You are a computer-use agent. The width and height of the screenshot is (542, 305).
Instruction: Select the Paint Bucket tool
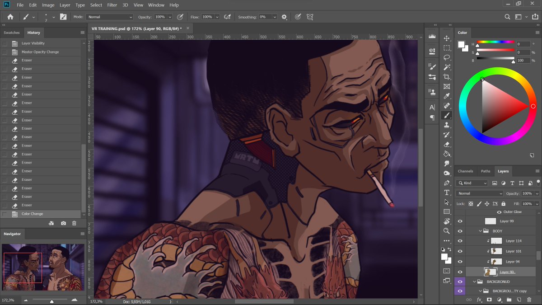click(x=447, y=154)
